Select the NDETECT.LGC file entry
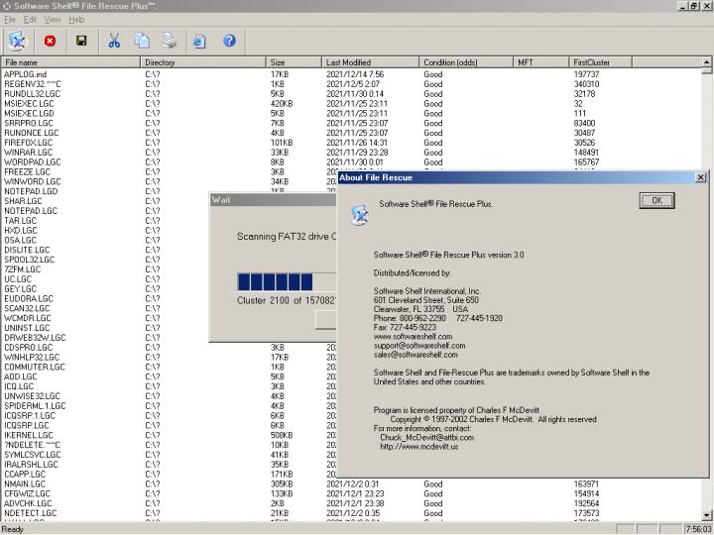The width and height of the screenshot is (714, 535). (31, 513)
